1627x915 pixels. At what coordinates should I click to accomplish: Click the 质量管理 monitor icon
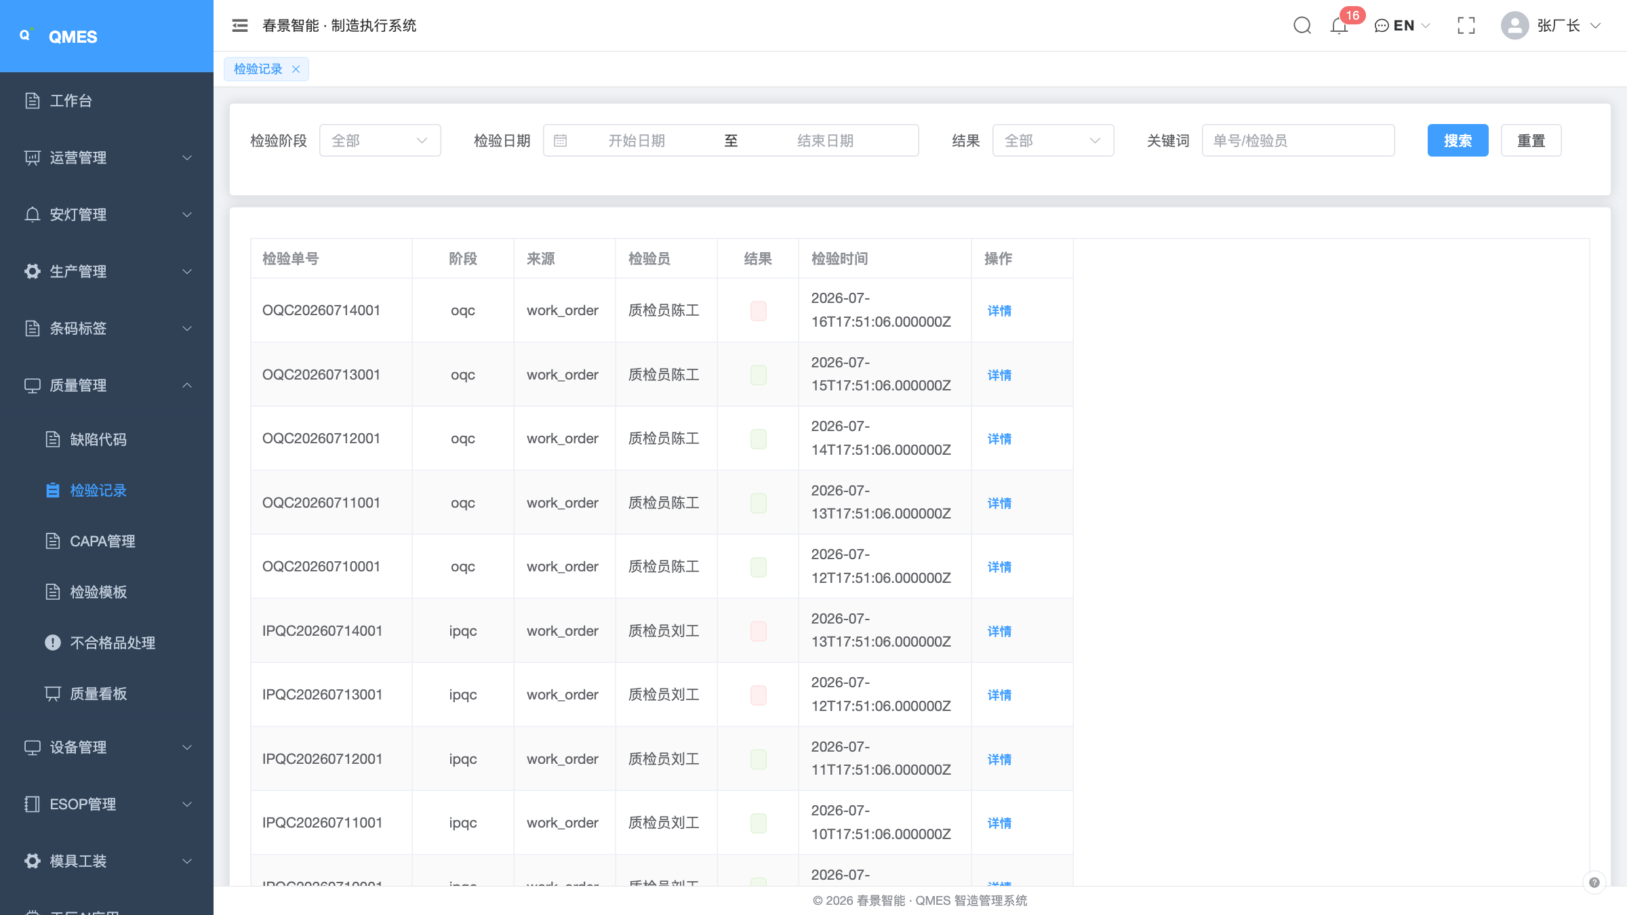pos(33,386)
